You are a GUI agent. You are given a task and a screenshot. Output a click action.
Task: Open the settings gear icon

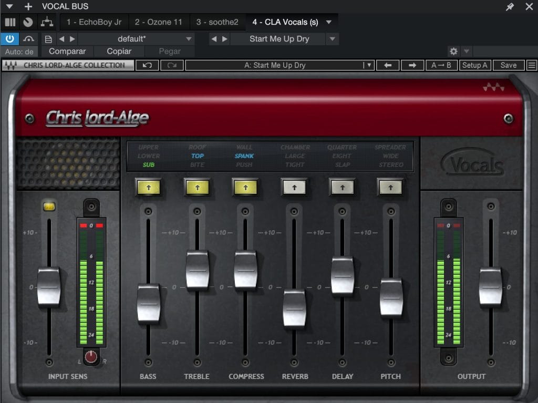click(x=453, y=51)
